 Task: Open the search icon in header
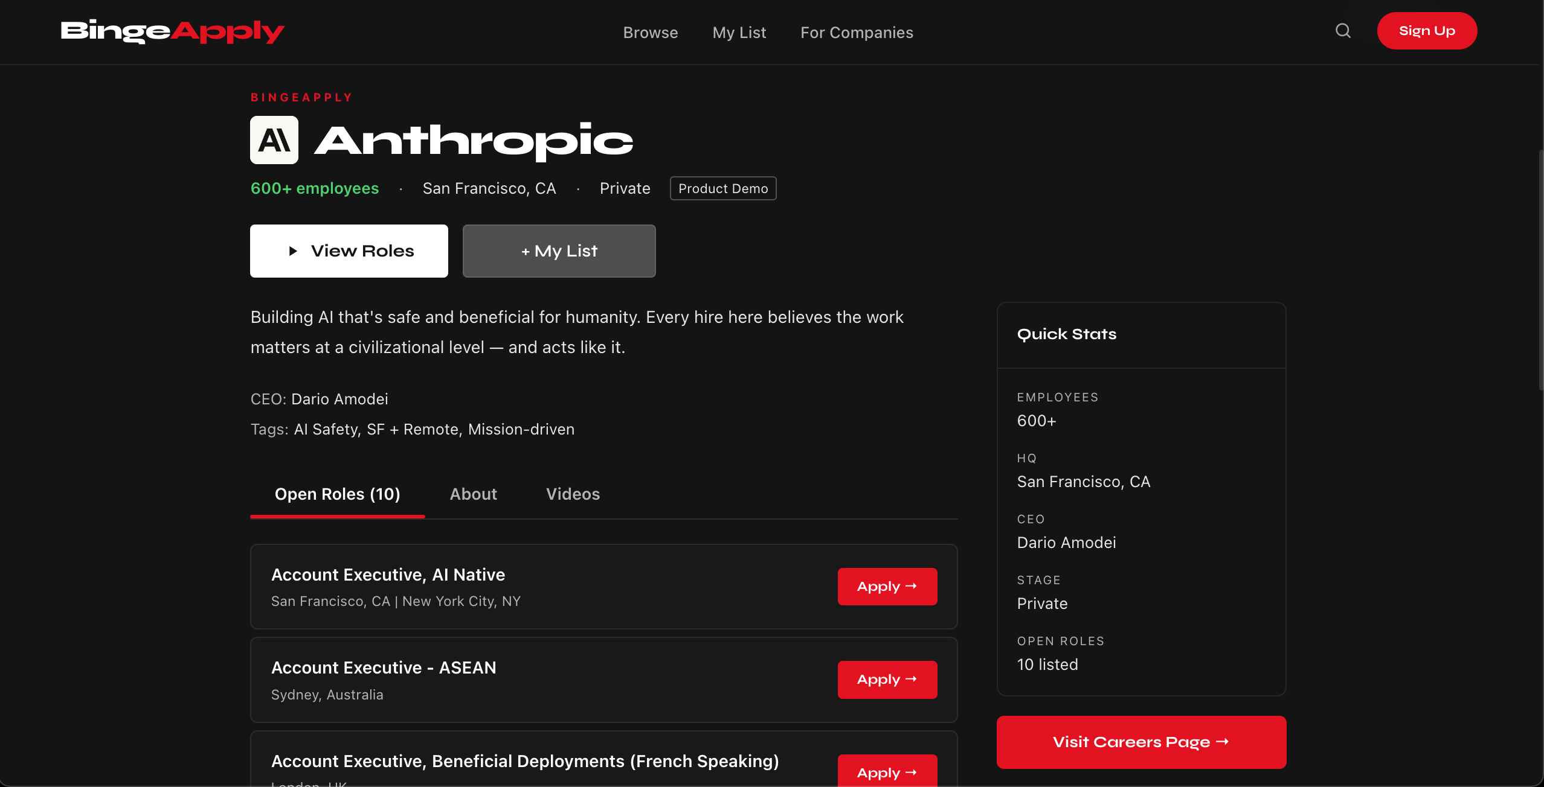point(1343,31)
